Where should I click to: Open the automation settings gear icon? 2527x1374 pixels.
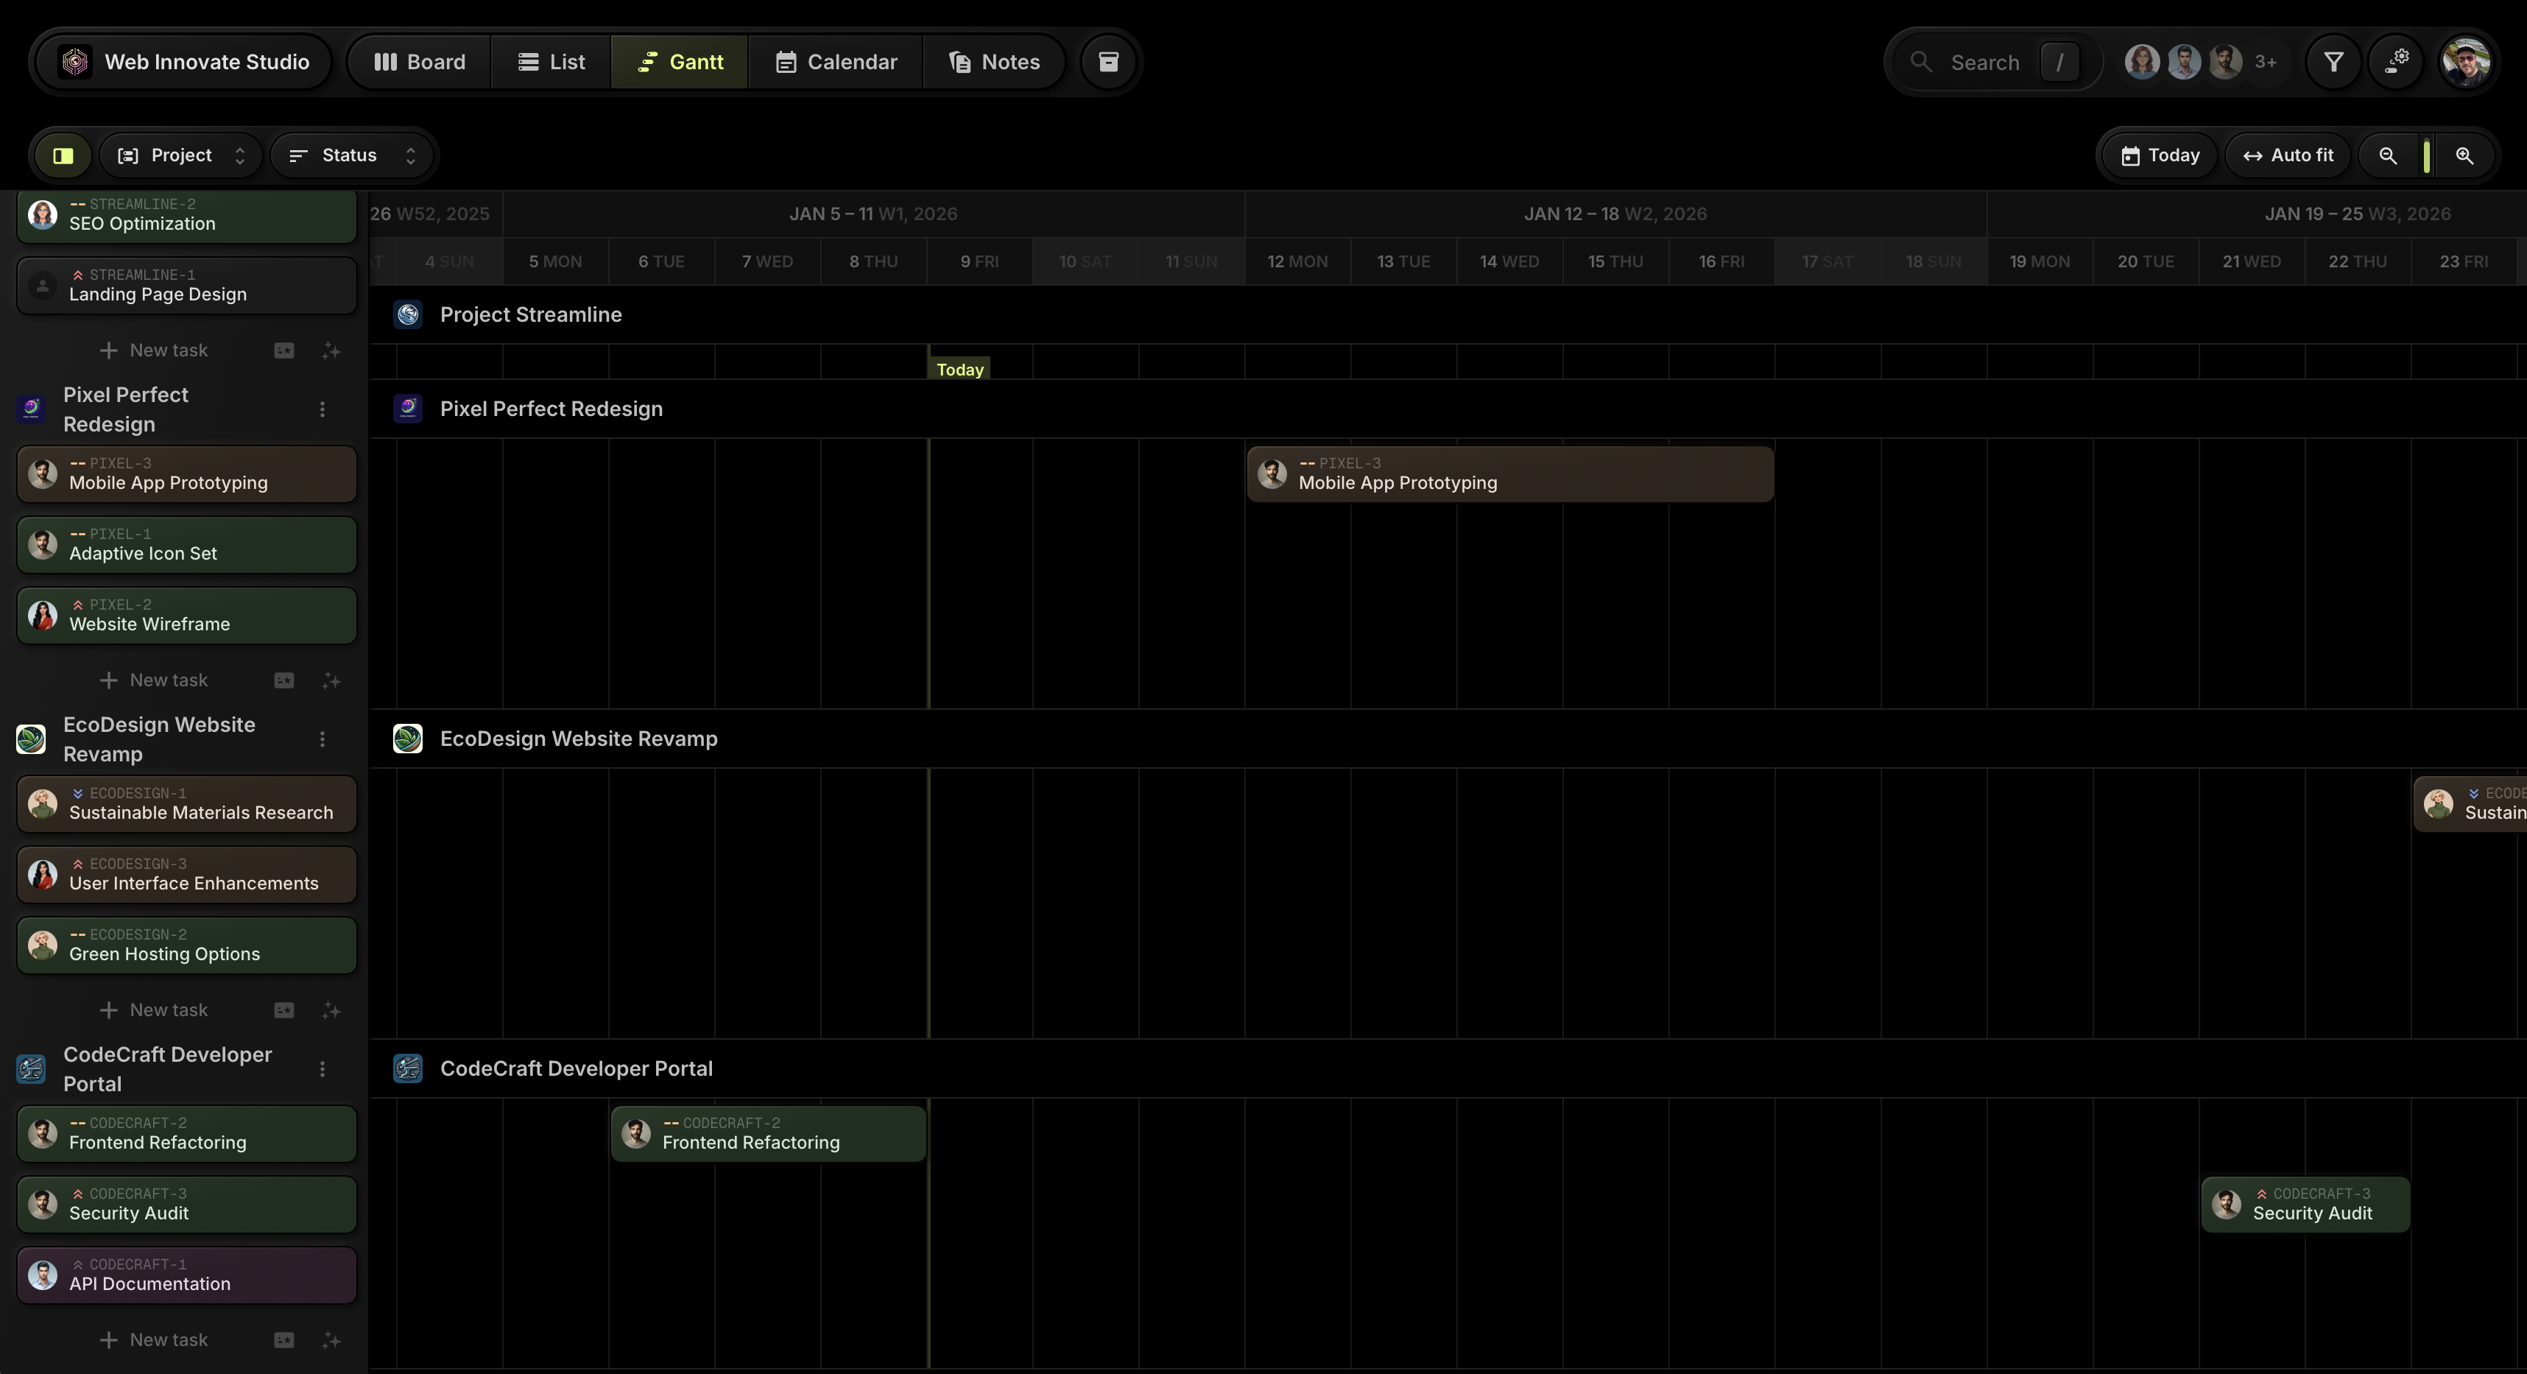2397,62
